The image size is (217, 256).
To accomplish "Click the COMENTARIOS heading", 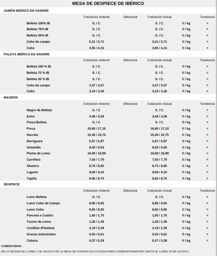I will (x=11, y=246).
